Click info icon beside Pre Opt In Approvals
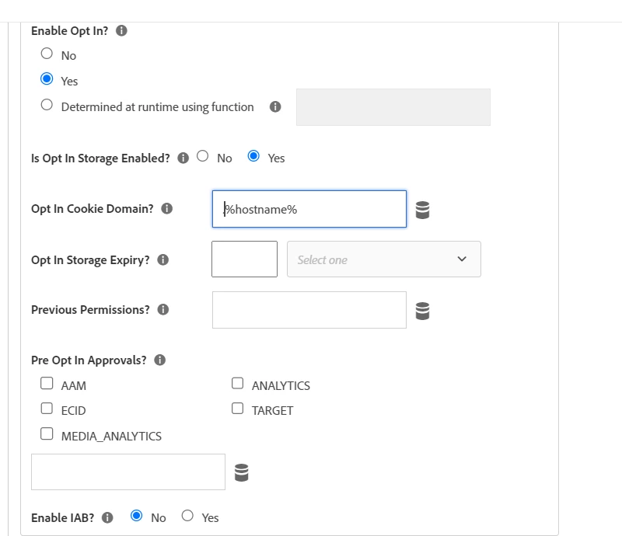 point(160,360)
